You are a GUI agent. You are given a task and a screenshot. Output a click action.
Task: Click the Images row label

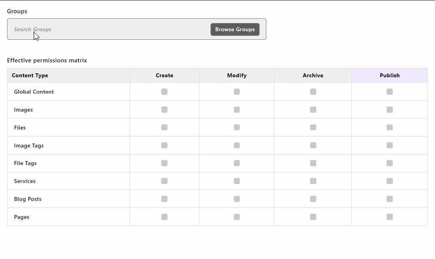(x=23, y=110)
